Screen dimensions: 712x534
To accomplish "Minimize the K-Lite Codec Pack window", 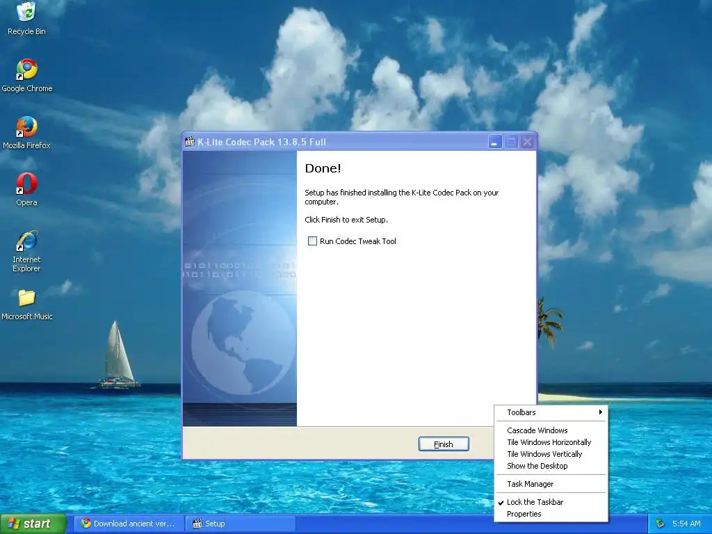I will click(x=494, y=142).
